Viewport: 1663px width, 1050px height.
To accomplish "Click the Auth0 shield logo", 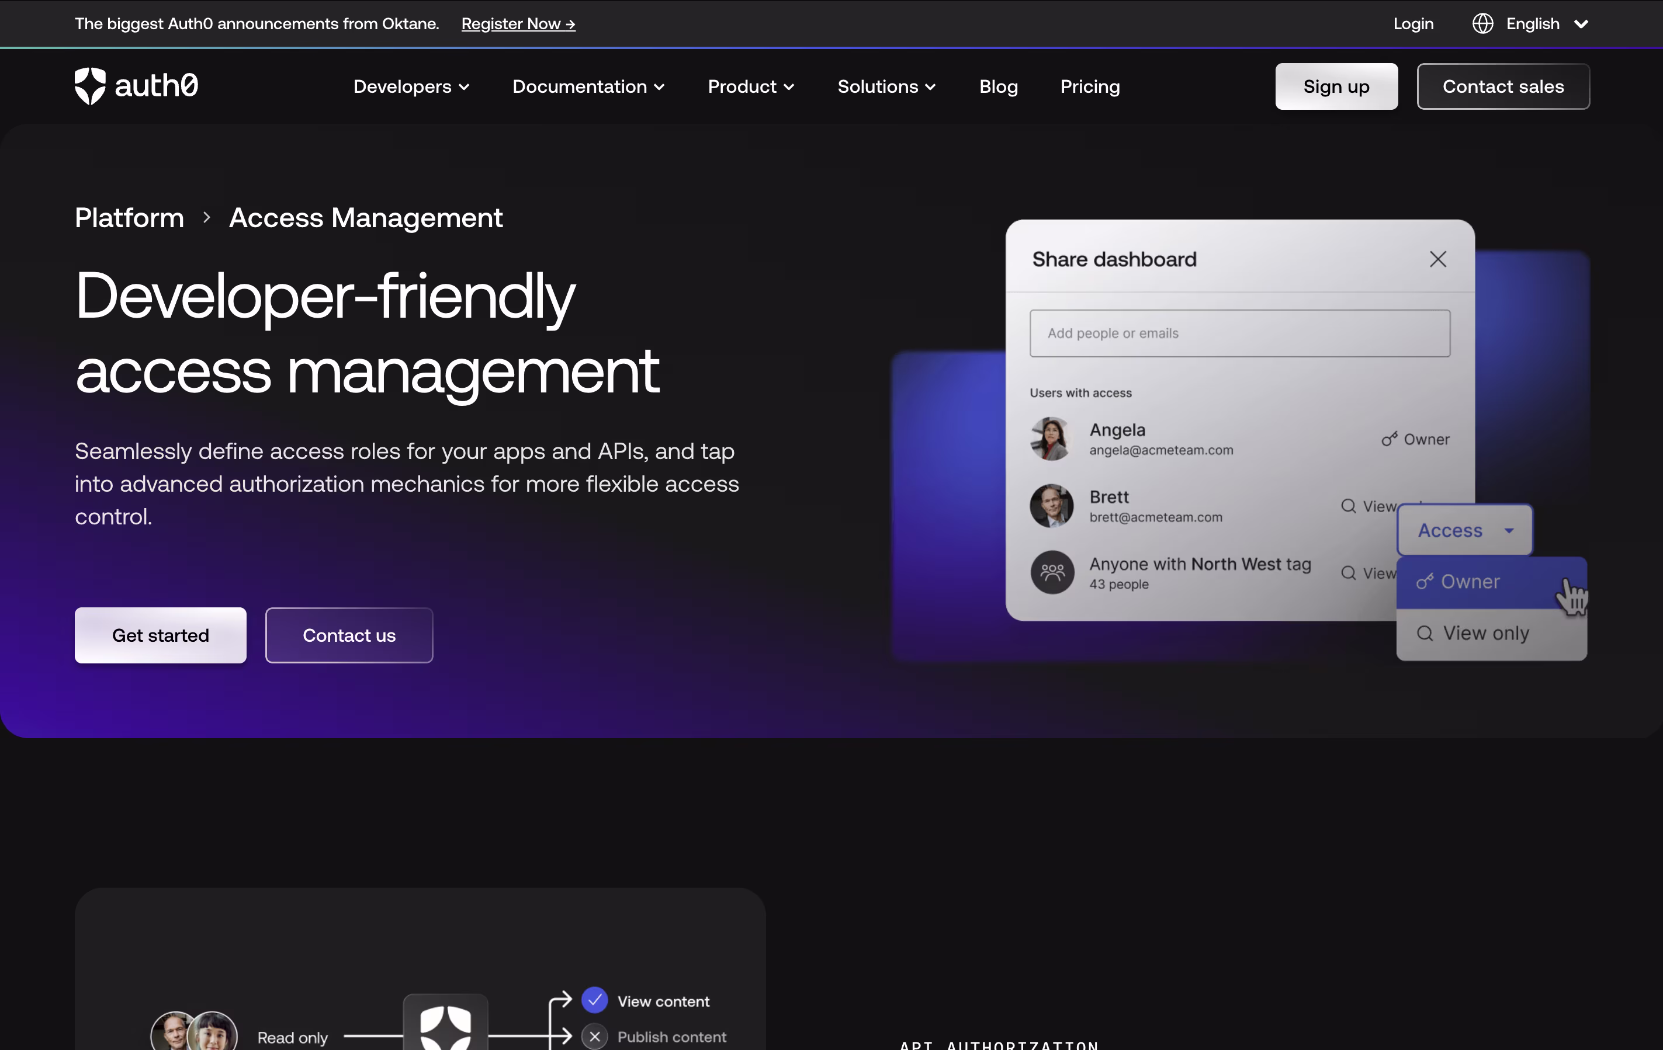I will [90, 86].
